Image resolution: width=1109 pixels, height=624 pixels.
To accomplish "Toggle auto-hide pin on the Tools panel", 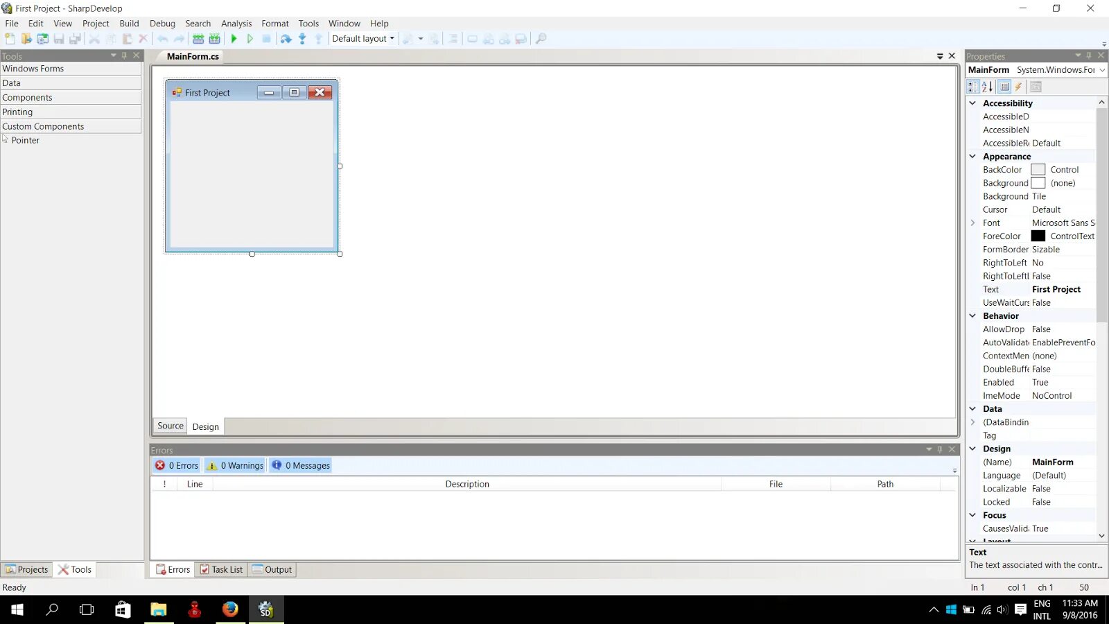I will tap(125, 55).
